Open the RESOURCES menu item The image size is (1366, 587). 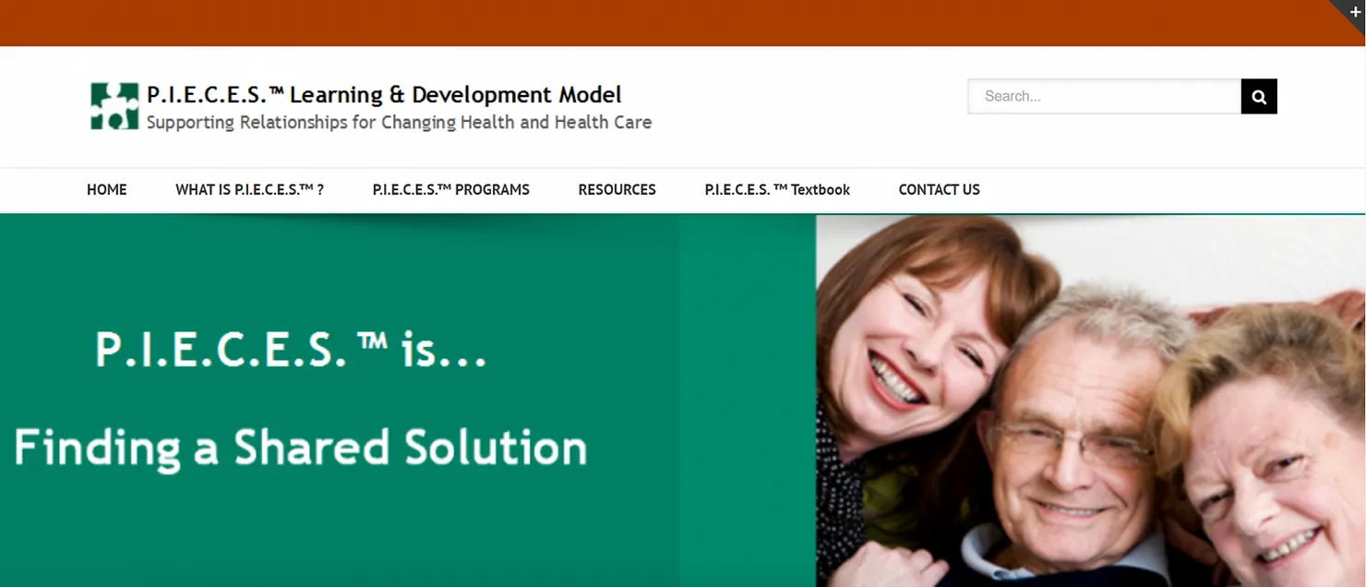[617, 189]
